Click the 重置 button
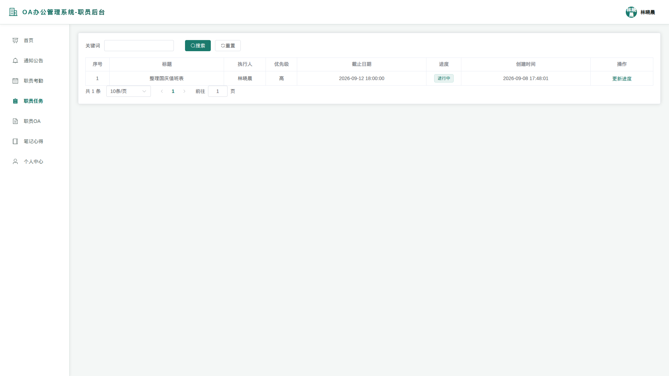The height and width of the screenshot is (376, 669). (228, 46)
